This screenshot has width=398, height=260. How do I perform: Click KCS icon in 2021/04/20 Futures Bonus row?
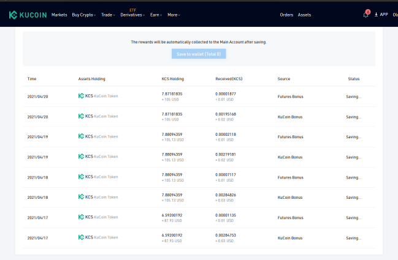(x=81, y=96)
